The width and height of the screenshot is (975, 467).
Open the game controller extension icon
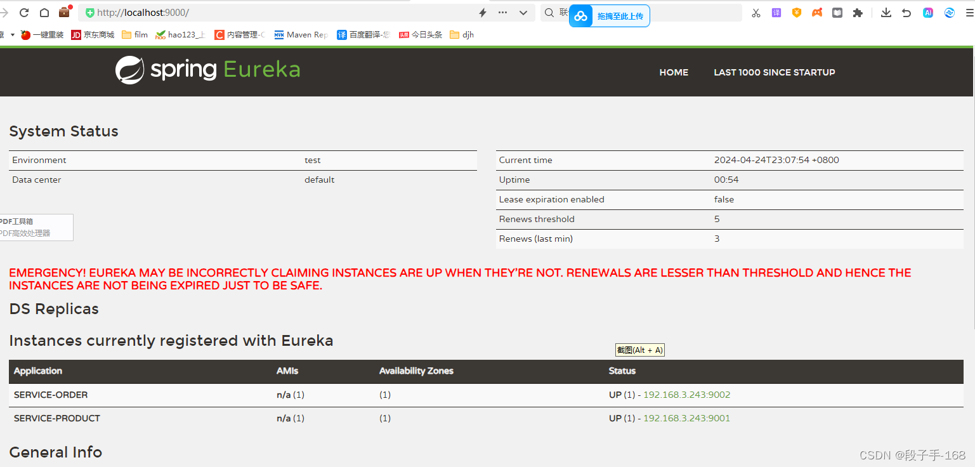[x=817, y=13]
